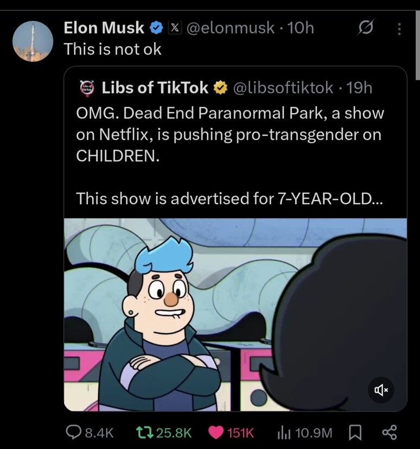Click the Libs of TikTok display name

click(x=155, y=88)
